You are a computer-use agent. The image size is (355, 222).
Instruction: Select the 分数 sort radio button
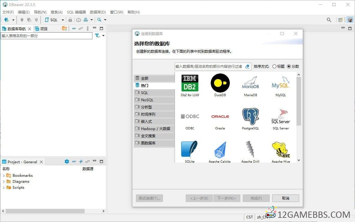click(x=289, y=67)
